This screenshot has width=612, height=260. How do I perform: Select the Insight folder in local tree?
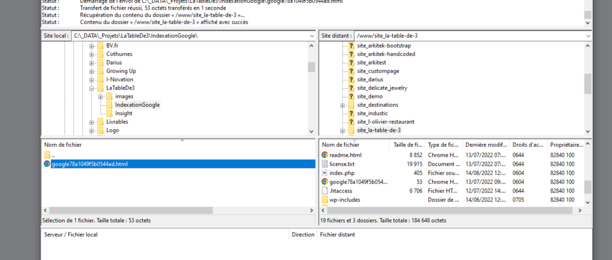point(124,113)
